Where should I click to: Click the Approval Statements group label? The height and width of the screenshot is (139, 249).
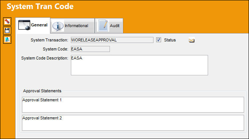pos(42,91)
